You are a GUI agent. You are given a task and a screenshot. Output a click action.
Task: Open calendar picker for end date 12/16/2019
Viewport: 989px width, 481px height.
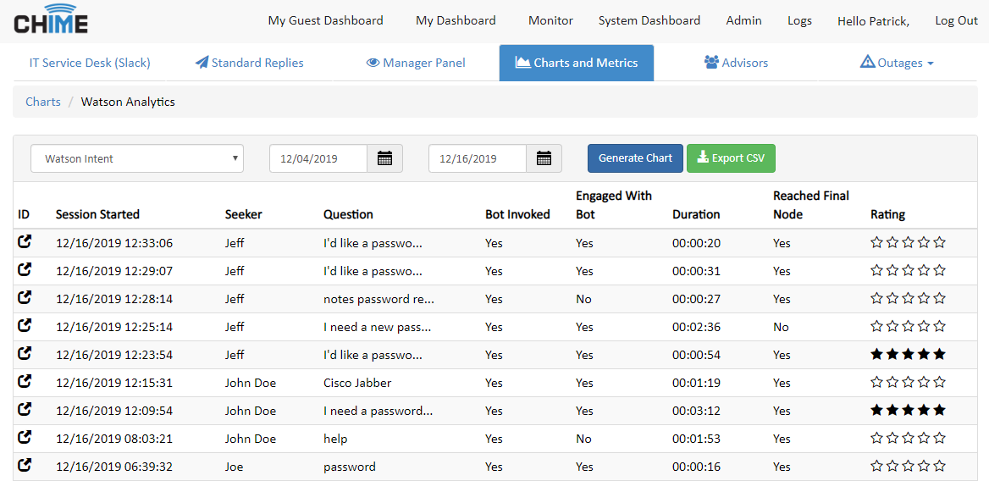(x=544, y=158)
